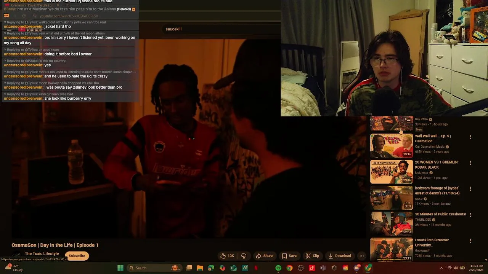The width and height of the screenshot is (488, 274).
Task: Open the weather widget showing 42°F Cloudy
Action: click(14, 268)
